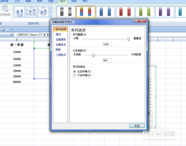
Task: Choose the teal chart style
Action: [x=180, y=12]
